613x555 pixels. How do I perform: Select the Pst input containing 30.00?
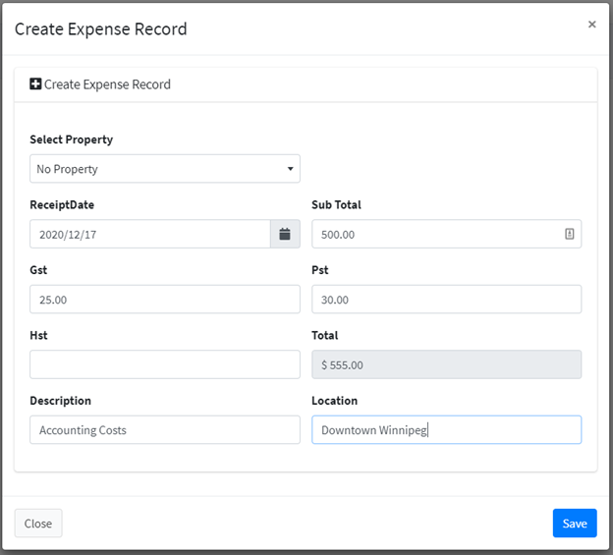[x=446, y=299]
